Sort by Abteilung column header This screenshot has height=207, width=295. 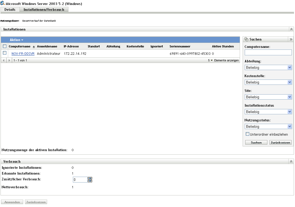click(113, 46)
